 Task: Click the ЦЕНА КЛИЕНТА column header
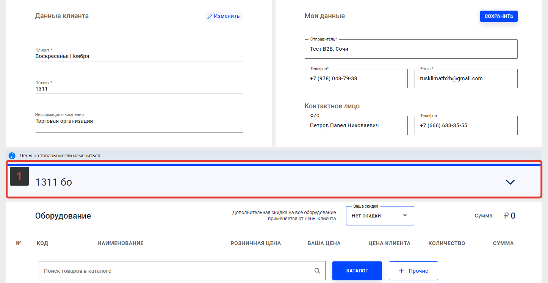[x=390, y=243]
